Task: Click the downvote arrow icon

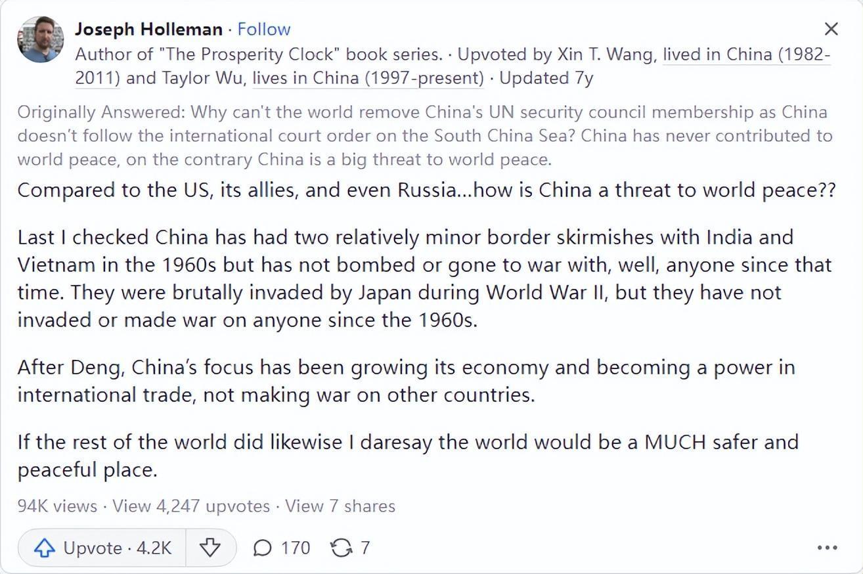Action: (x=210, y=548)
